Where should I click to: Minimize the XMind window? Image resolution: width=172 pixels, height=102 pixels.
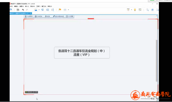(x=152, y=4)
